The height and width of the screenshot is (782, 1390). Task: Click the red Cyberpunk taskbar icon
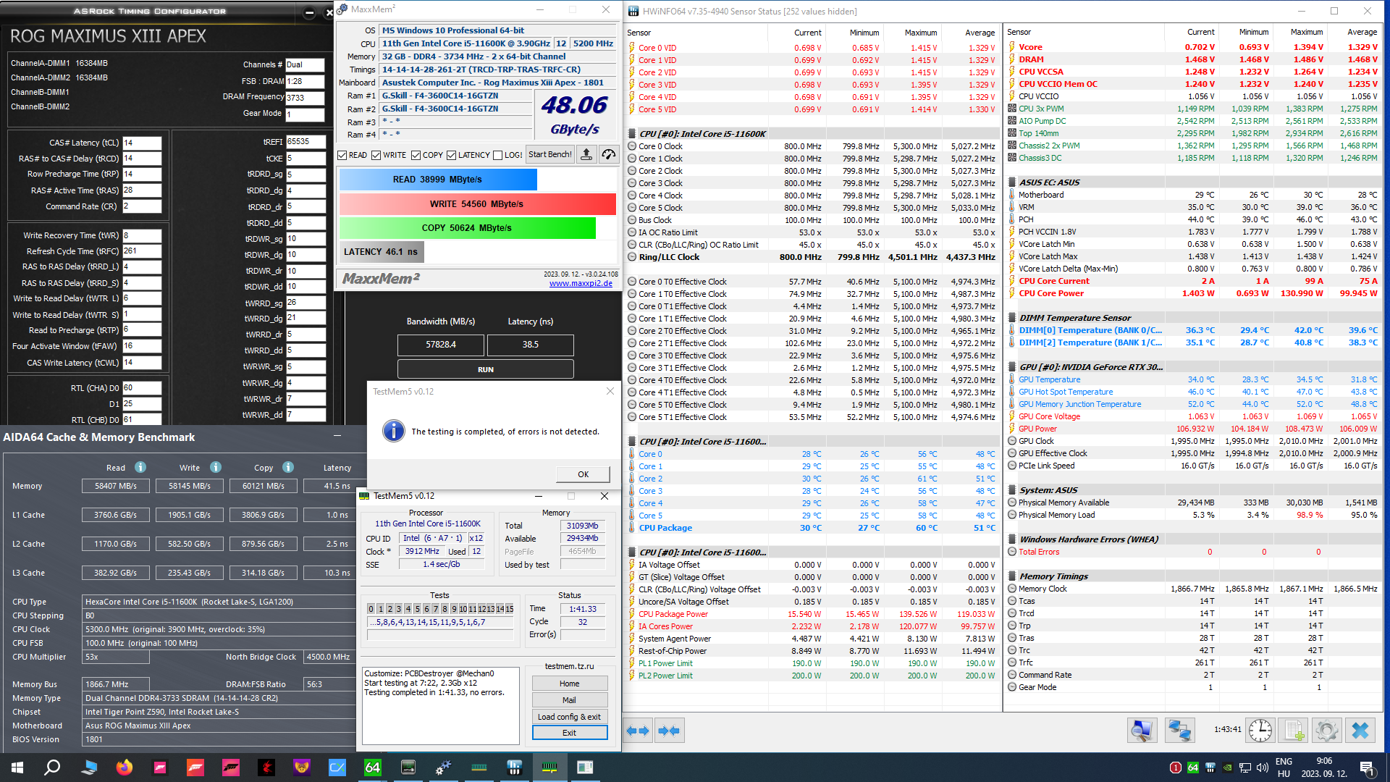[266, 767]
